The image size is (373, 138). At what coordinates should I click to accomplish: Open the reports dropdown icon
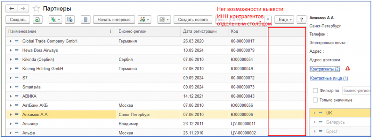164,20
